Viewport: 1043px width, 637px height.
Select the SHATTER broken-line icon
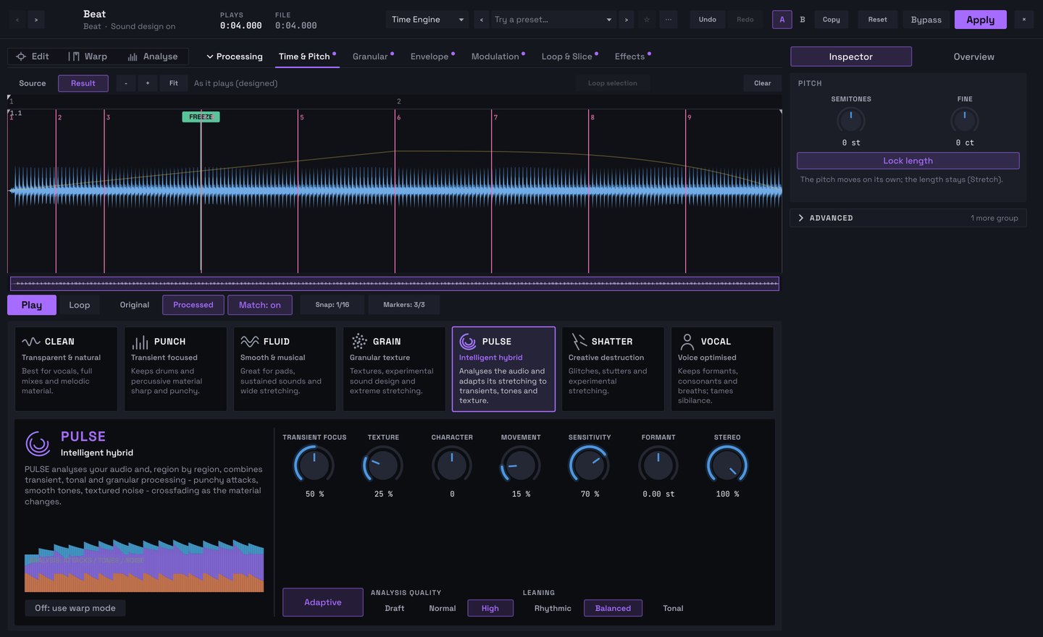click(x=579, y=342)
